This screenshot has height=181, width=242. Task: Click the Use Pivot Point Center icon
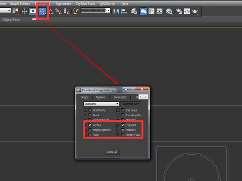click(15, 11)
